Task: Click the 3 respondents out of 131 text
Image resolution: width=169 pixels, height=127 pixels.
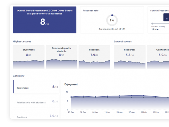Action: [x=112, y=29]
